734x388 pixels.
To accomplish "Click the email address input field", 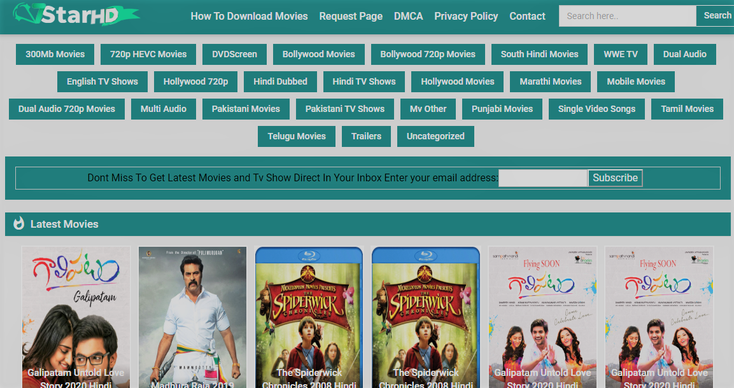I will 543,178.
